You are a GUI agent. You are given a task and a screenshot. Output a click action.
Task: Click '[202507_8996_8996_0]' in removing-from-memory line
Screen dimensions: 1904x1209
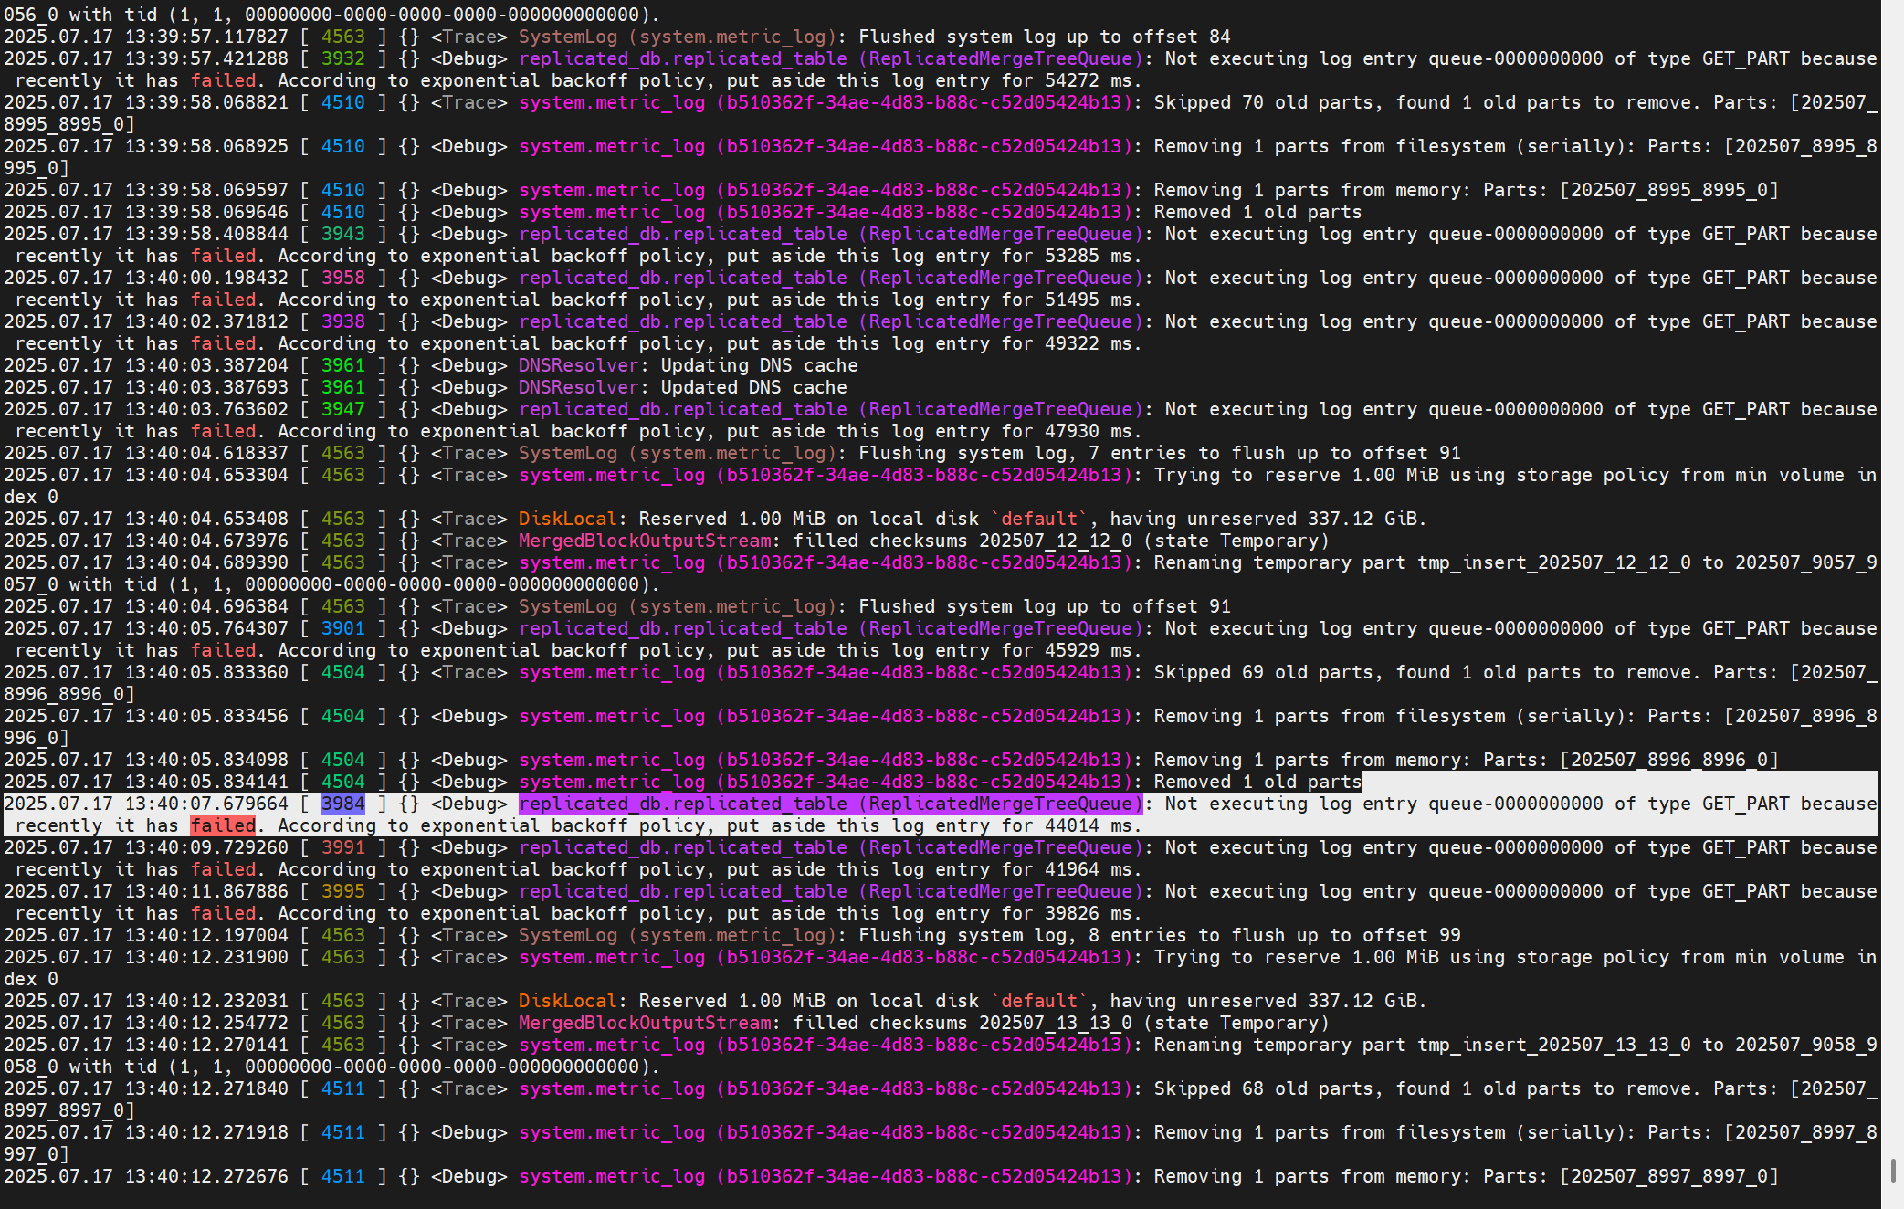point(1669,760)
